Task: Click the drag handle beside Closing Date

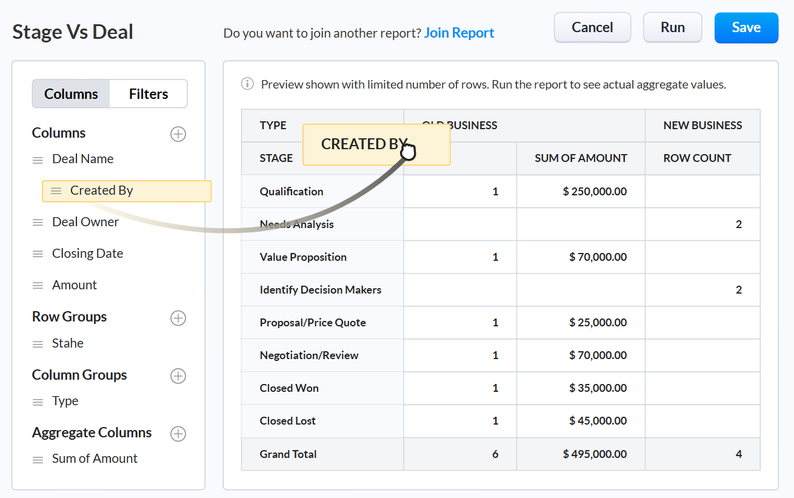Action: (x=38, y=253)
